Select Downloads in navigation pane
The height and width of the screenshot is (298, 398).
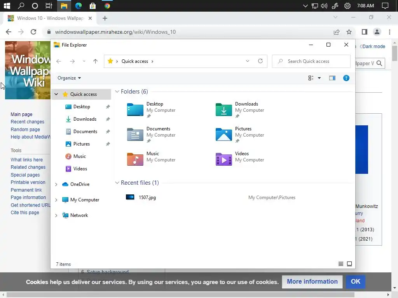85,119
